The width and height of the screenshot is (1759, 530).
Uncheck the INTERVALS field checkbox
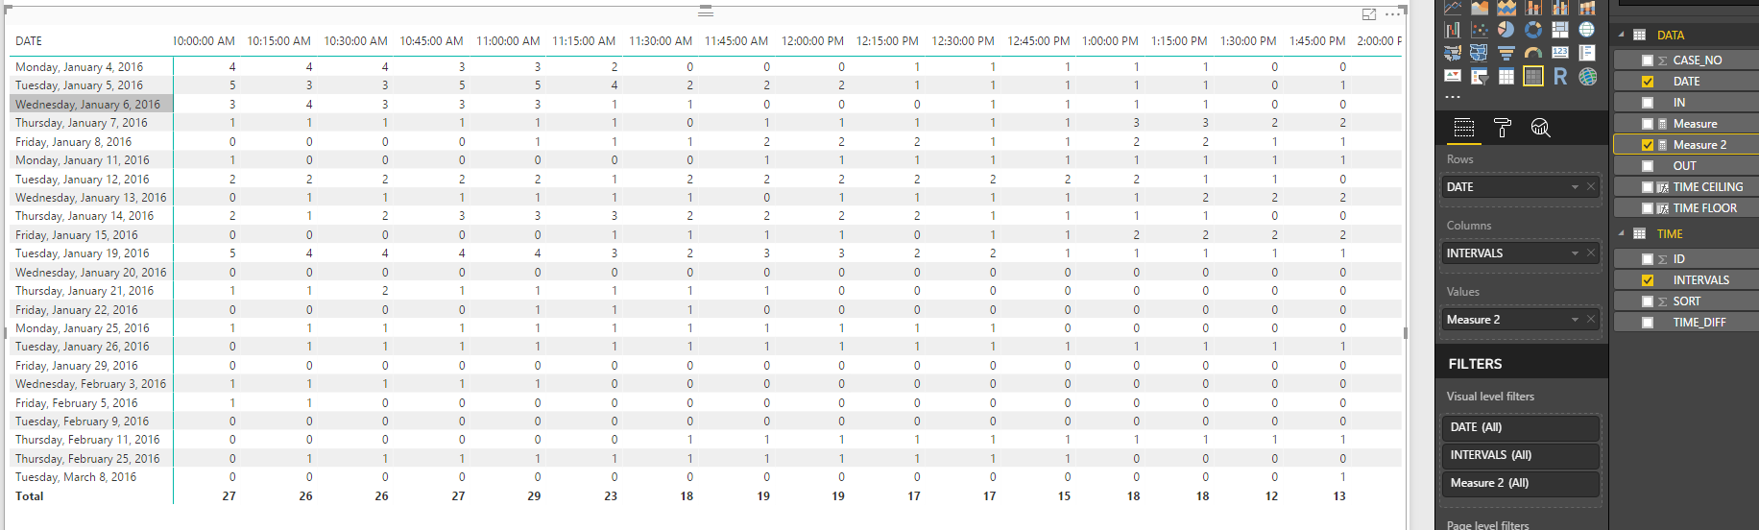(1648, 280)
